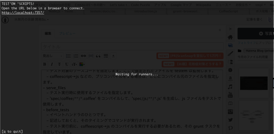
Task: Open the text color picker
Action: (x=82, y=64)
